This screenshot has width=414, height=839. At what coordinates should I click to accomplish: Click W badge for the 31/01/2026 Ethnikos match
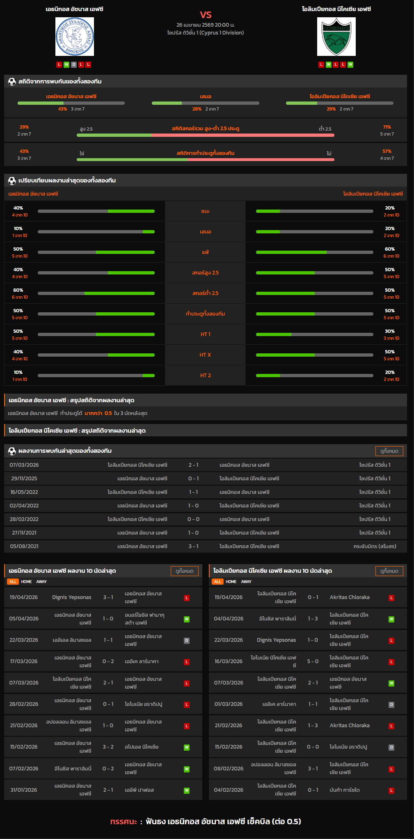[187, 790]
